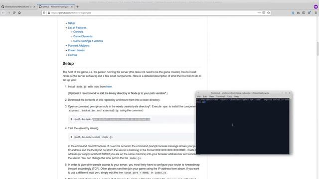Image resolution: width=319 pixels, height=179 pixels.
Task: Open Tabs menu in Terminal window
Action: point(229,96)
